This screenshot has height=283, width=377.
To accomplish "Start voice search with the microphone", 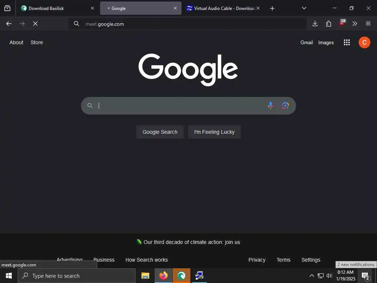I will (271, 105).
